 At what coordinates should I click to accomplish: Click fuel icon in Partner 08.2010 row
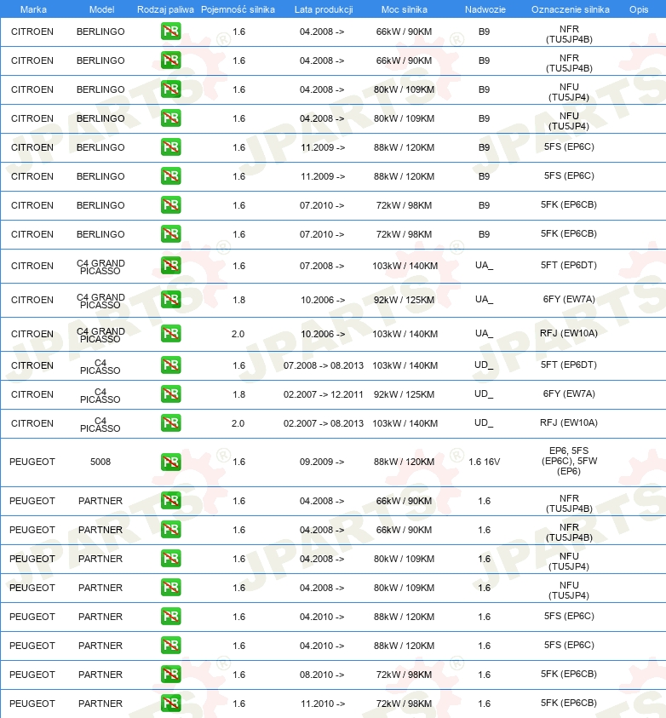click(x=170, y=674)
